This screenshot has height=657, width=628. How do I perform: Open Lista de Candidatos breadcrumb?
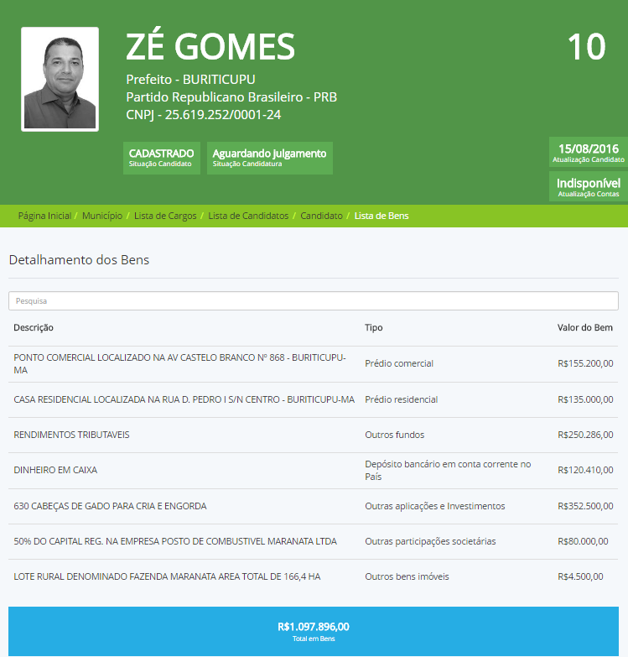pos(248,216)
